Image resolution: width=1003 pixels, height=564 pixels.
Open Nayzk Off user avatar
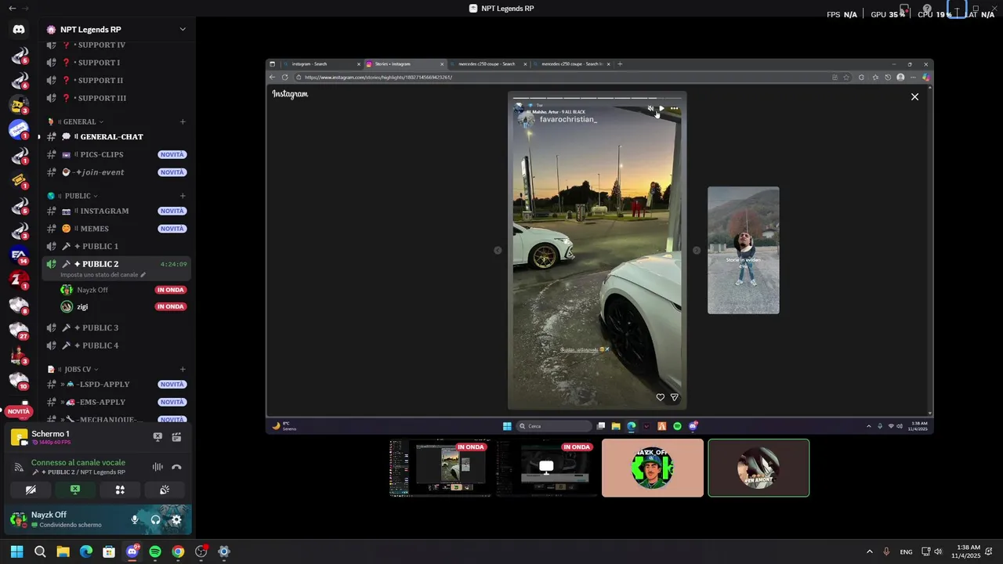(18, 519)
